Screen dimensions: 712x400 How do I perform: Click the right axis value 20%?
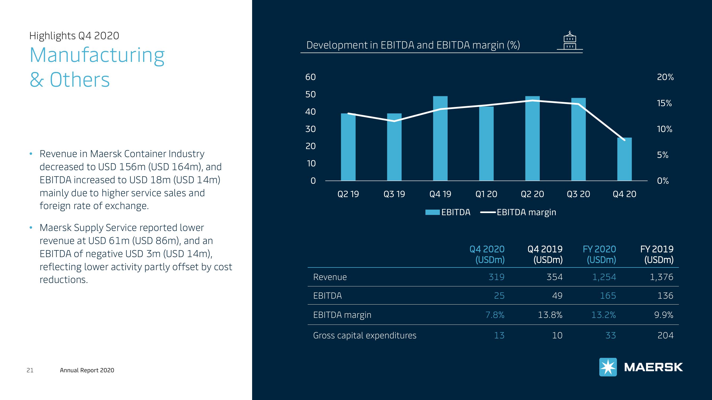pyautogui.click(x=665, y=77)
